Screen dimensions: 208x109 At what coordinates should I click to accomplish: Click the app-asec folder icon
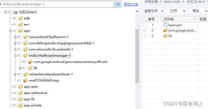20,87
